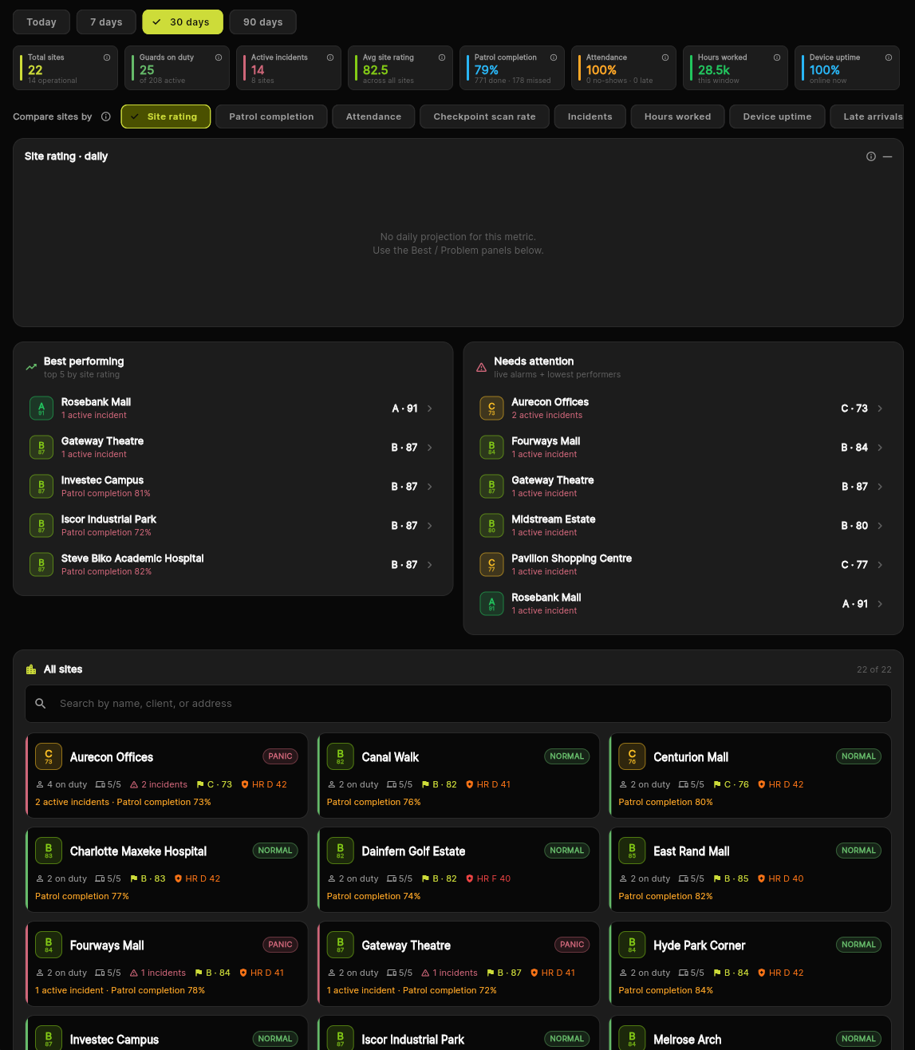Viewport: 915px width, 1050px height.
Task: Select the 7 days time range
Action: click(x=106, y=22)
